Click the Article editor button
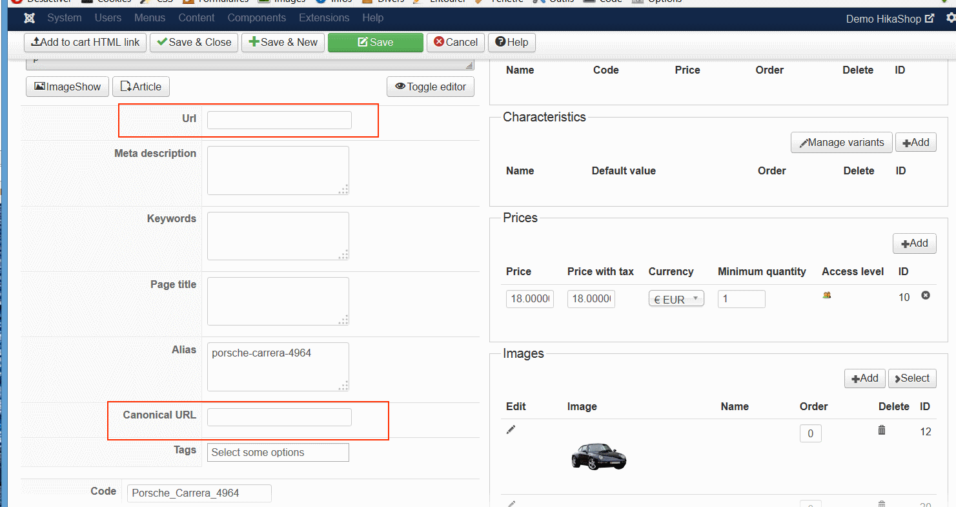The width and height of the screenshot is (956, 507). pyautogui.click(x=141, y=87)
